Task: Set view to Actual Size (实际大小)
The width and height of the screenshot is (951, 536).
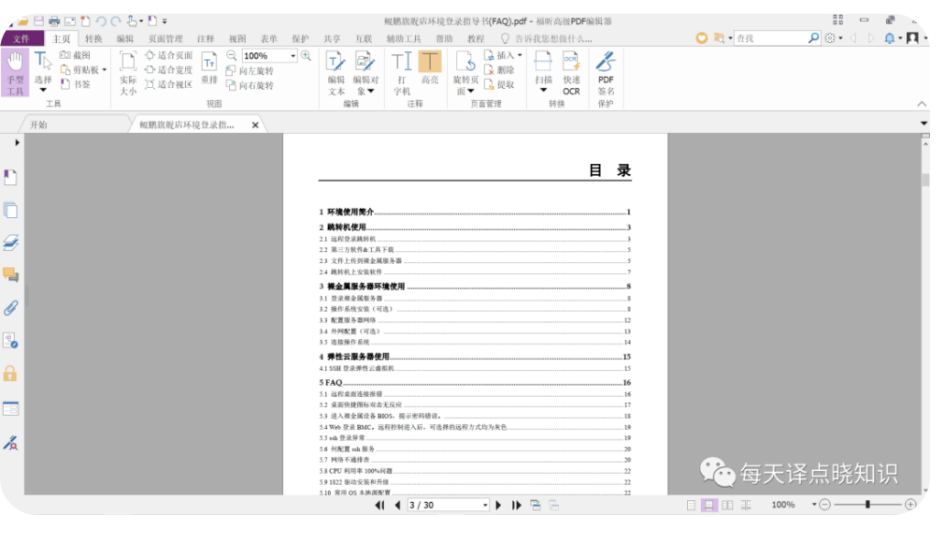Action: [128, 73]
